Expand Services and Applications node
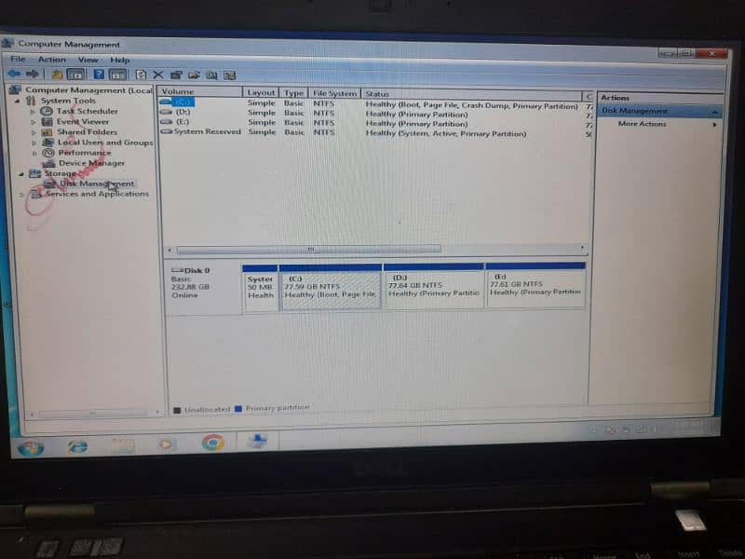 point(22,195)
